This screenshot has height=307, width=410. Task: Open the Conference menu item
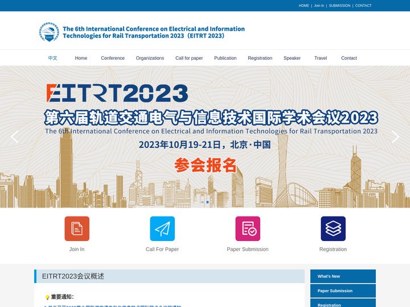(x=113, y=58)
